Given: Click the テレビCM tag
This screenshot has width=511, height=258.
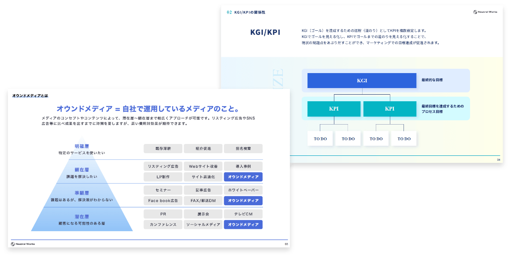Looking at the screenshot, I should point(243,214).
